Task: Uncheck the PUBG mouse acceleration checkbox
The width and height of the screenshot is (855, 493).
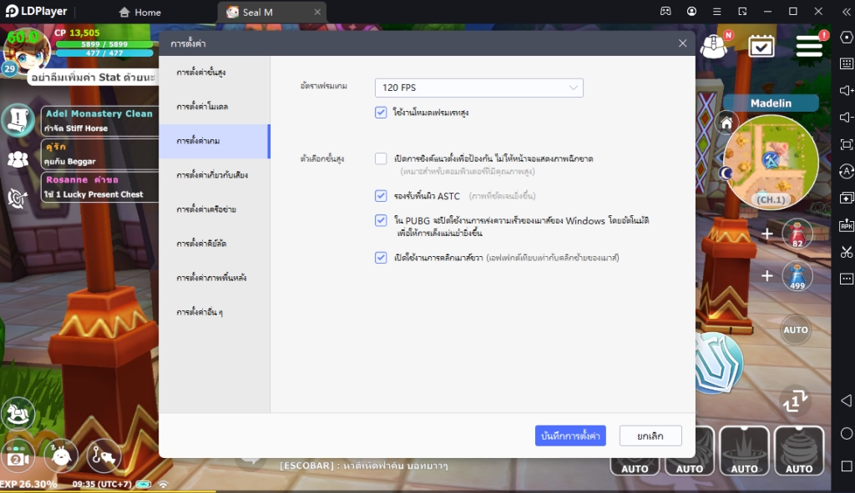Action: pos(381,220)
